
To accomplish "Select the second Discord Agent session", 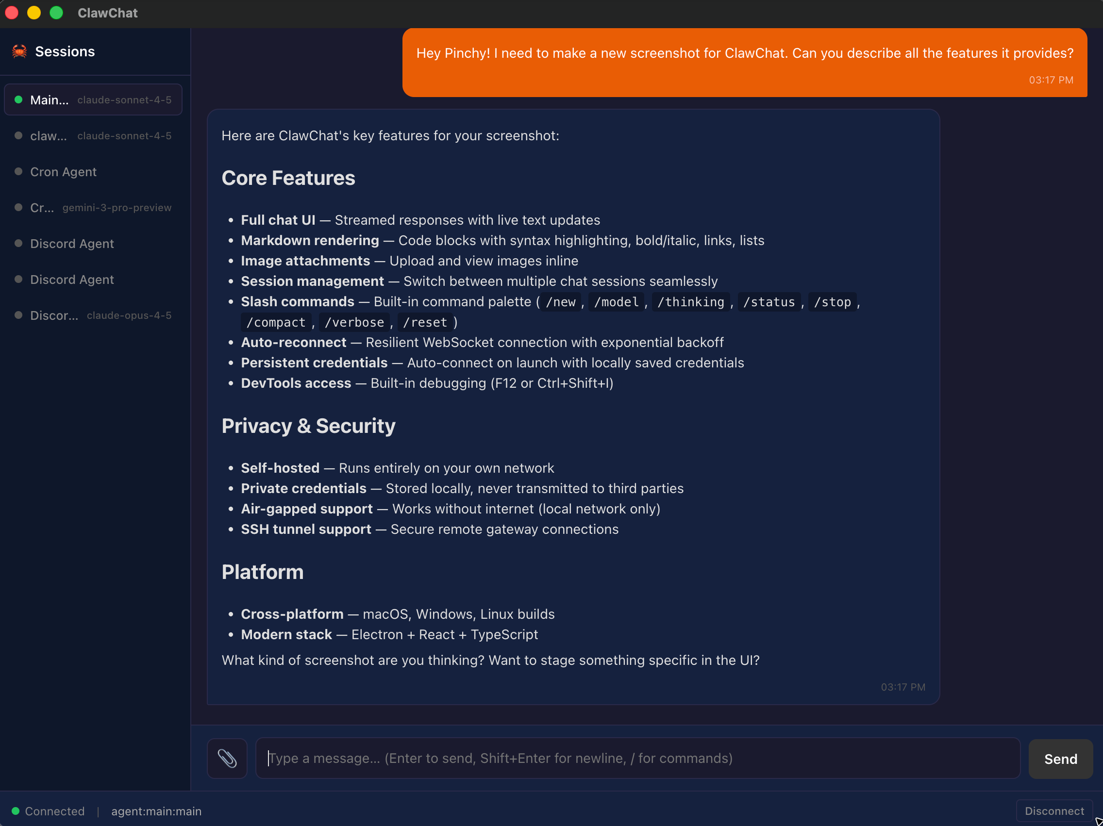I will pos(93,279).
